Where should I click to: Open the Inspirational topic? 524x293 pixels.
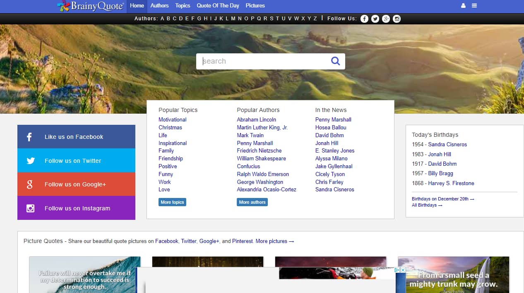pos(173,143)
